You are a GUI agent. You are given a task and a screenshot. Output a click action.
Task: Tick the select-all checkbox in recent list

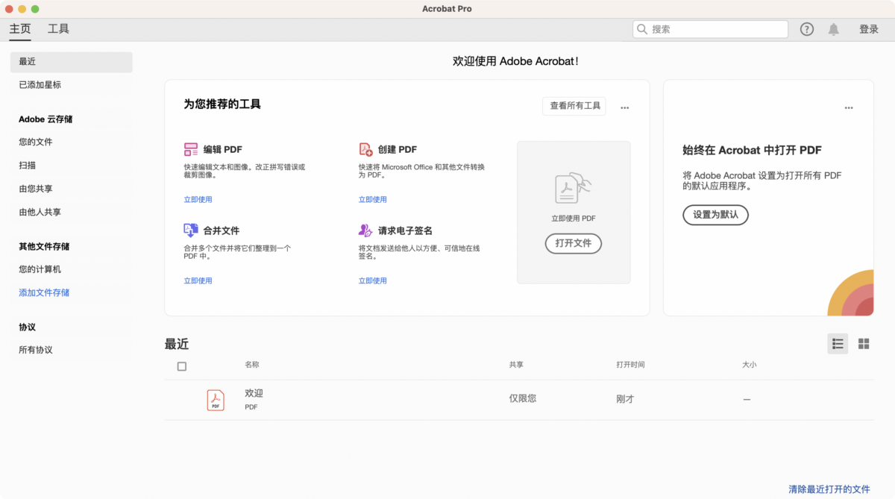pos(182,366)
